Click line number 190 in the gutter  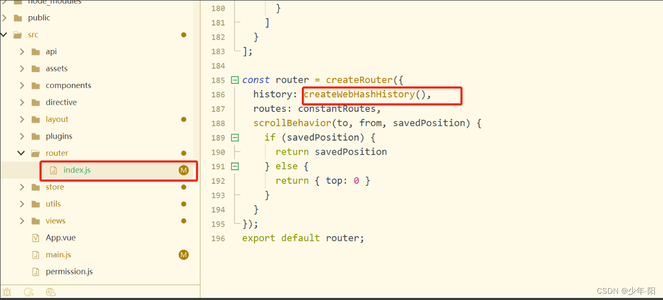(217, 152)
